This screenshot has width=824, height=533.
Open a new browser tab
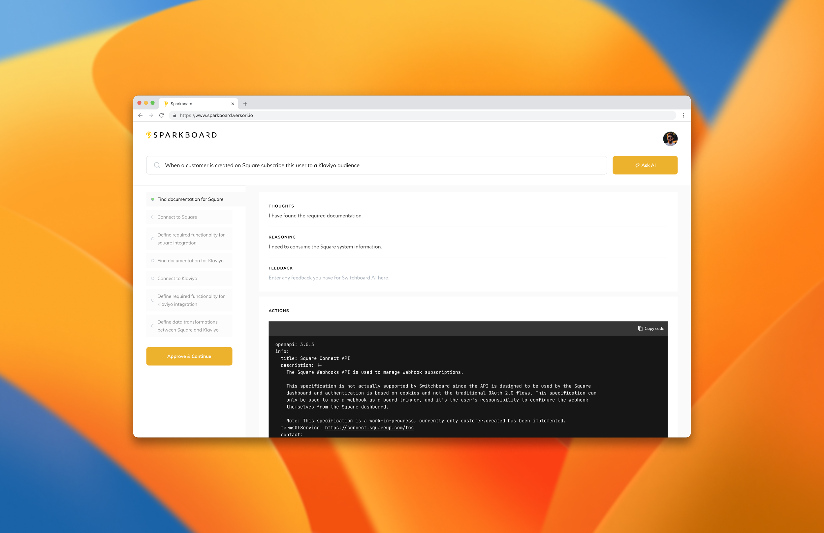pyautogui.click(x=245, y=104)
